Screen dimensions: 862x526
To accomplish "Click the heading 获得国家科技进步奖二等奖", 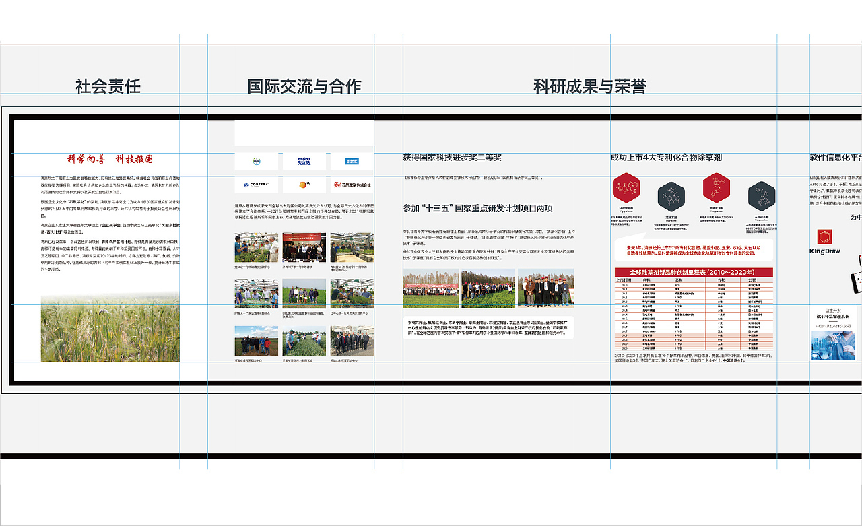I will click(x=453, y=157).
